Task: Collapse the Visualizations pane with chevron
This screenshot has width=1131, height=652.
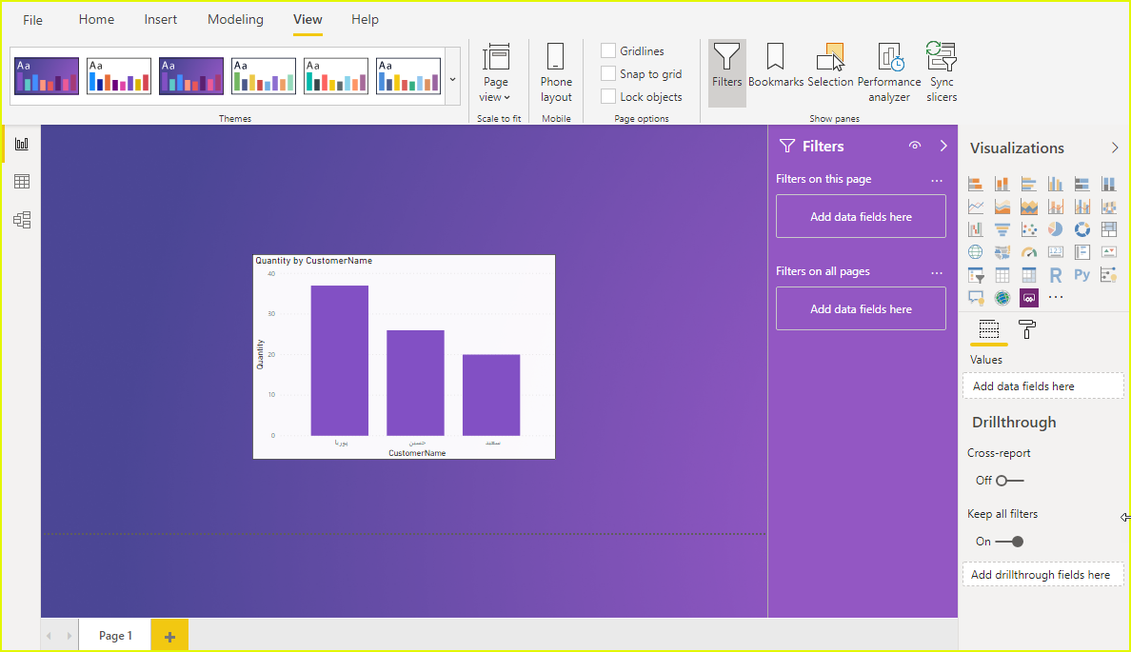Action: pos(1115,148)
